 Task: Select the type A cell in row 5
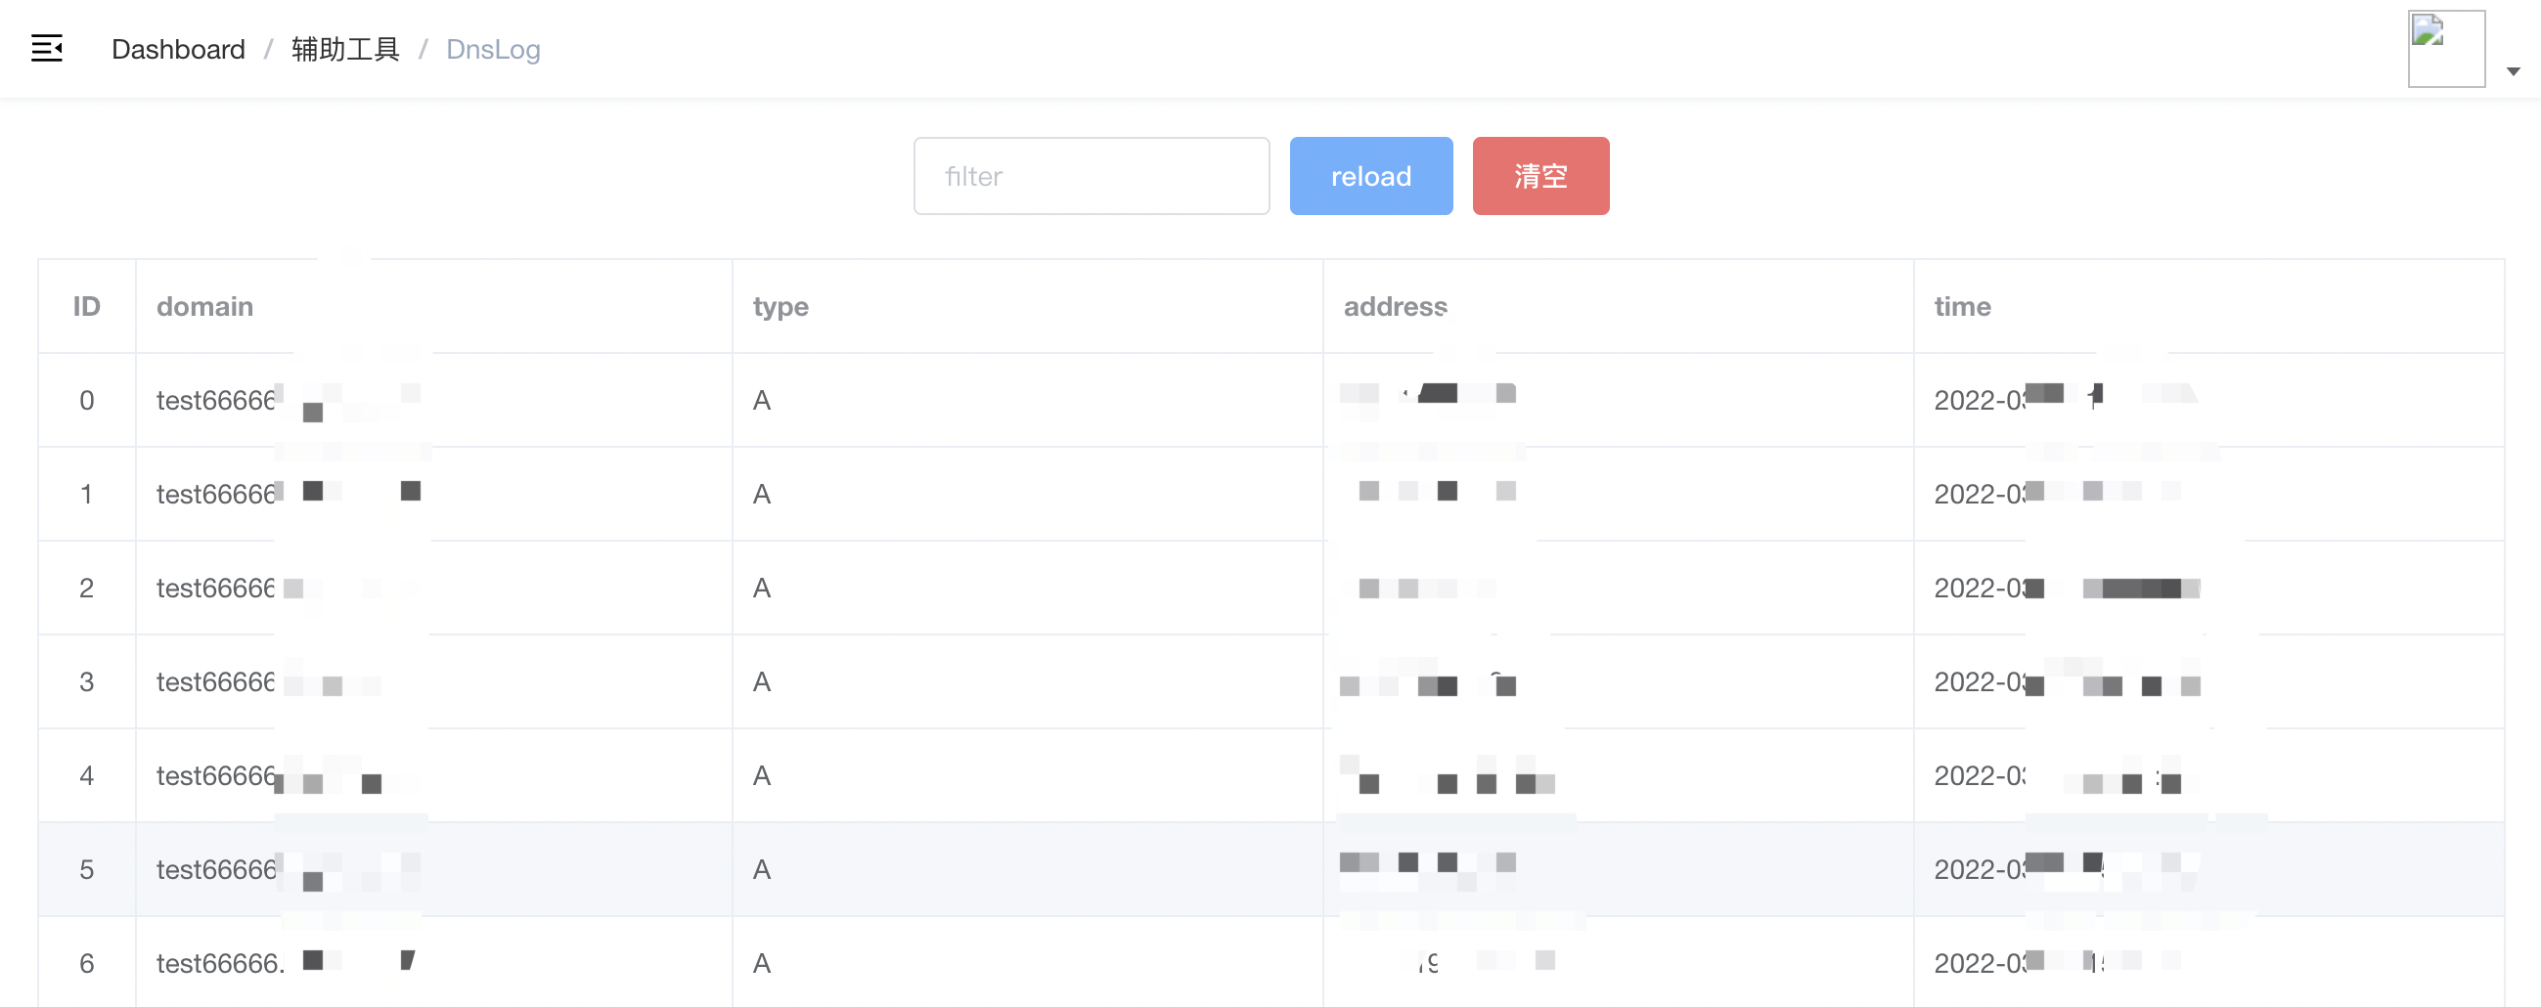click(x=1028, y=869)
